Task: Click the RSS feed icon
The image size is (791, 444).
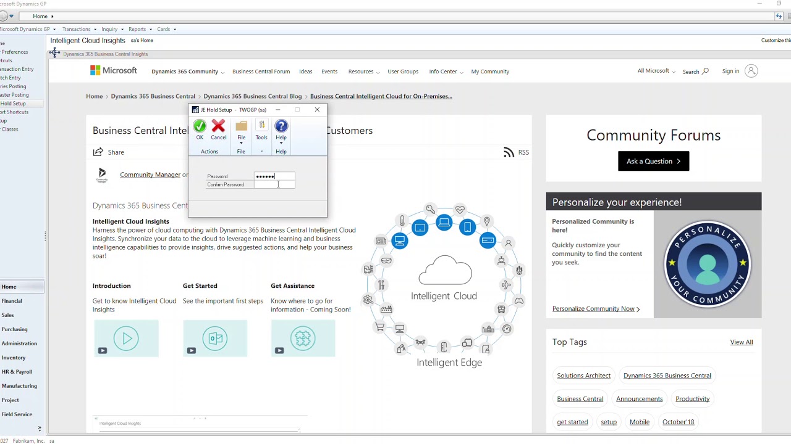Action: (509, 152)
